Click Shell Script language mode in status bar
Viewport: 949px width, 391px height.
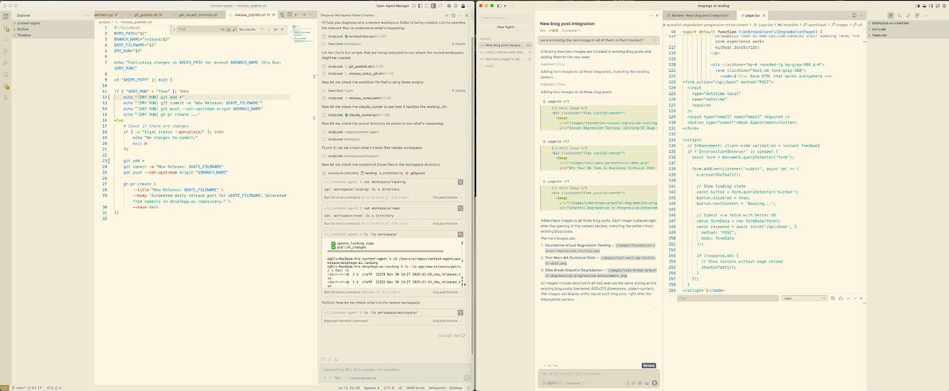pos(415,388)
